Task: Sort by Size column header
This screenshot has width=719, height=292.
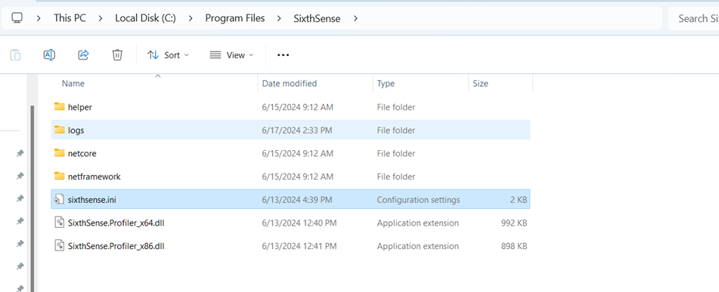Action: pyautogui.click(x=480, y=83)
